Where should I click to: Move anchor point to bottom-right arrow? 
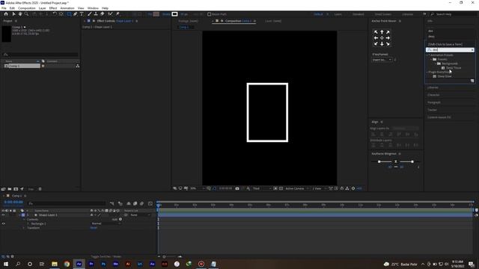388,44
